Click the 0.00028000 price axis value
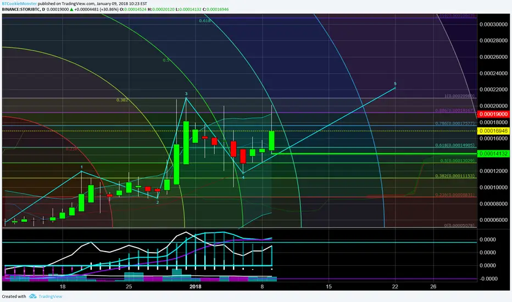 pyautogui.click(x=493, y=41)
